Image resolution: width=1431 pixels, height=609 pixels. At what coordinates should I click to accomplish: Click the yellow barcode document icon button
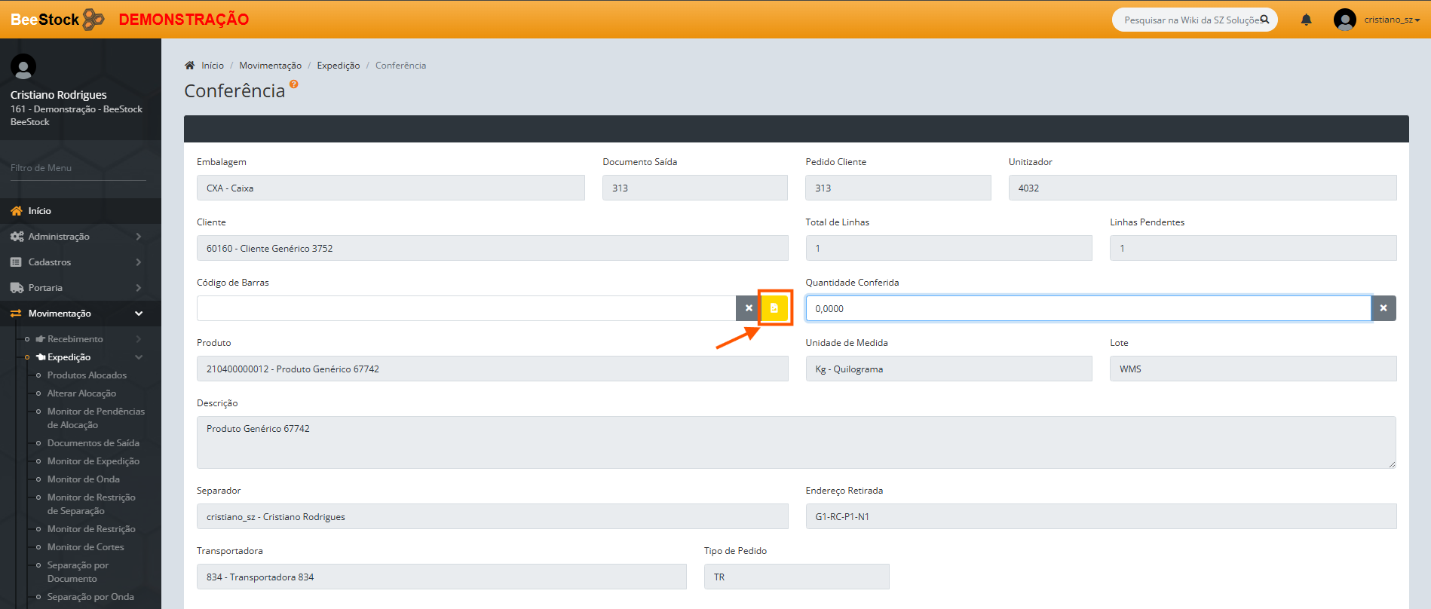coord(774,308)
